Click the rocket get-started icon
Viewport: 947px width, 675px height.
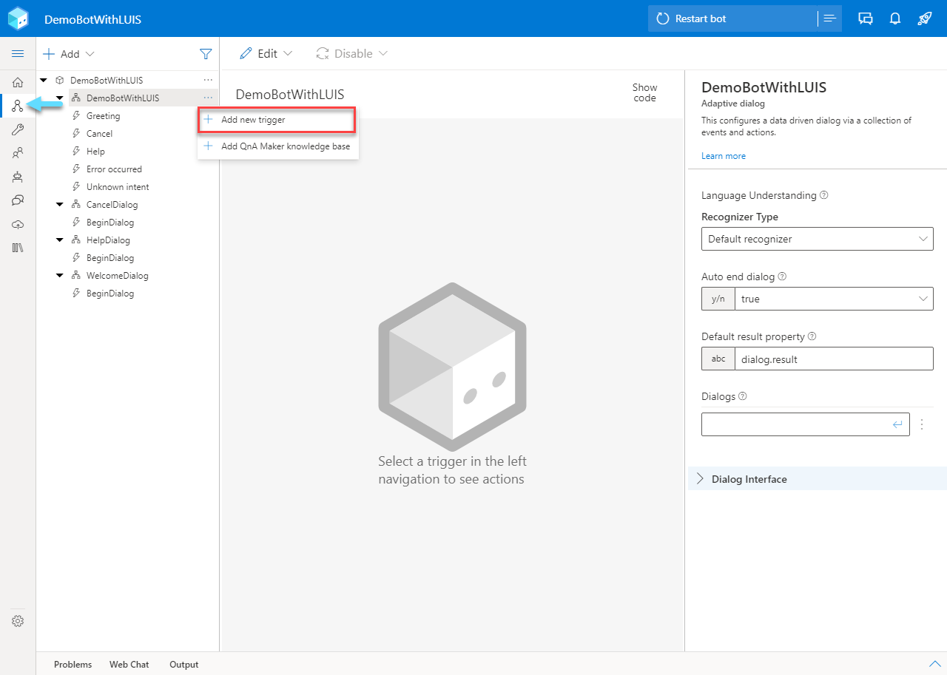coord(925,18)
